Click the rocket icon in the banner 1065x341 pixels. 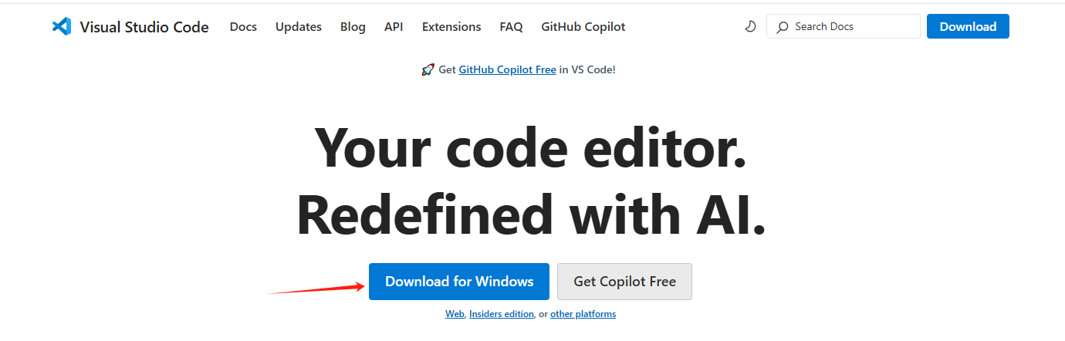pos(428,69)
